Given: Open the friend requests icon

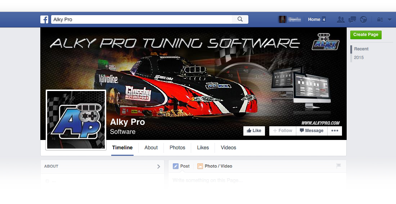Looking at the screenshot, I should [x=341, y=19].
